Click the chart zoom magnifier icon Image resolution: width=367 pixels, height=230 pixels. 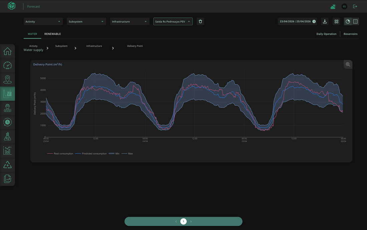pyautogui.click(x=348, y=65)
